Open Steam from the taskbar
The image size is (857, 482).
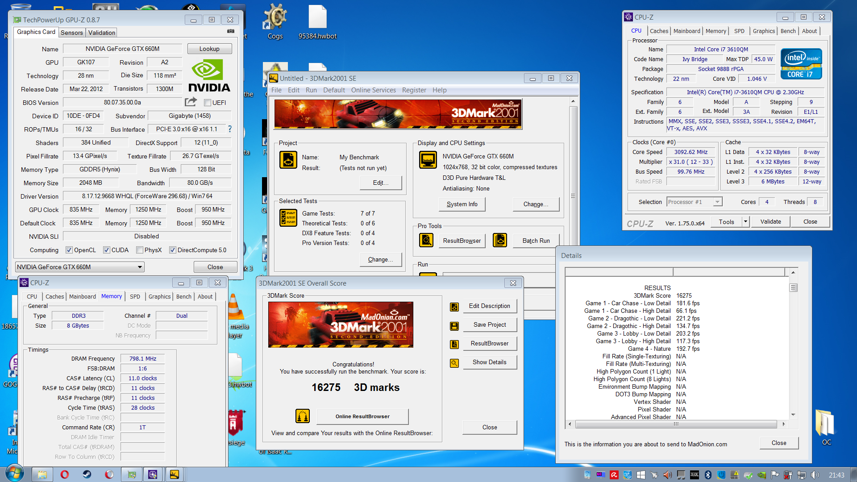point(87,474)
